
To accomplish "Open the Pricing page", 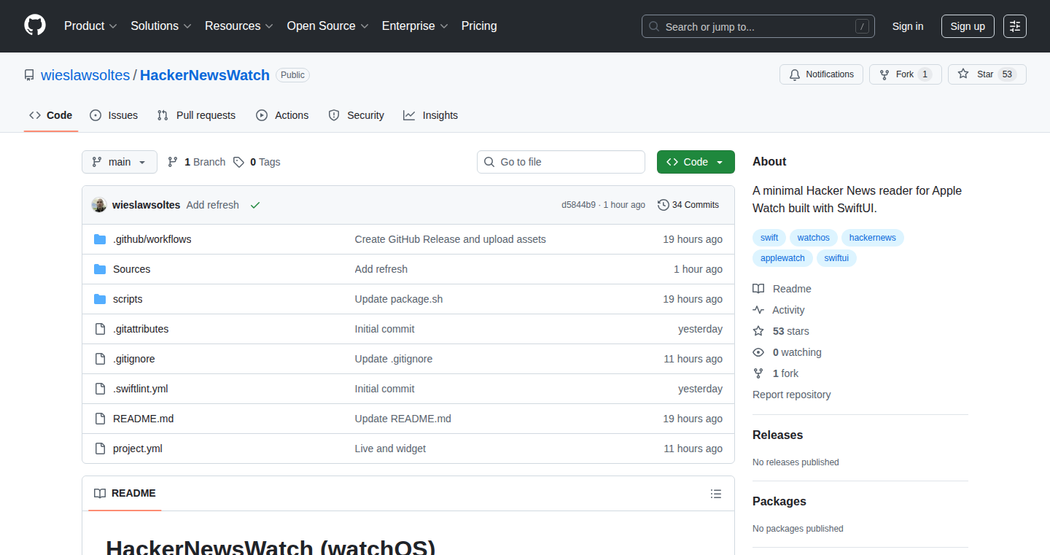I will point(479,26).
